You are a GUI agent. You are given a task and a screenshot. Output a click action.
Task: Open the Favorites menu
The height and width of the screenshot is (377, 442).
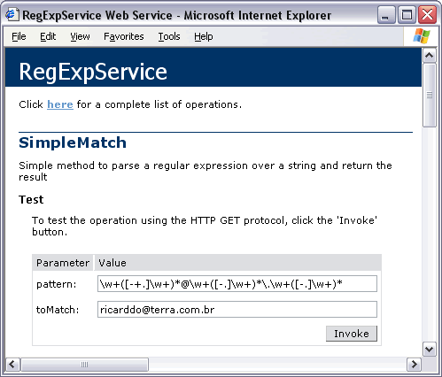(124, 36)
